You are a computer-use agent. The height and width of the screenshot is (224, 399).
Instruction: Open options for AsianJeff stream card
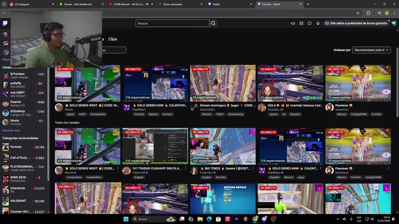click(x=185, y=168)
